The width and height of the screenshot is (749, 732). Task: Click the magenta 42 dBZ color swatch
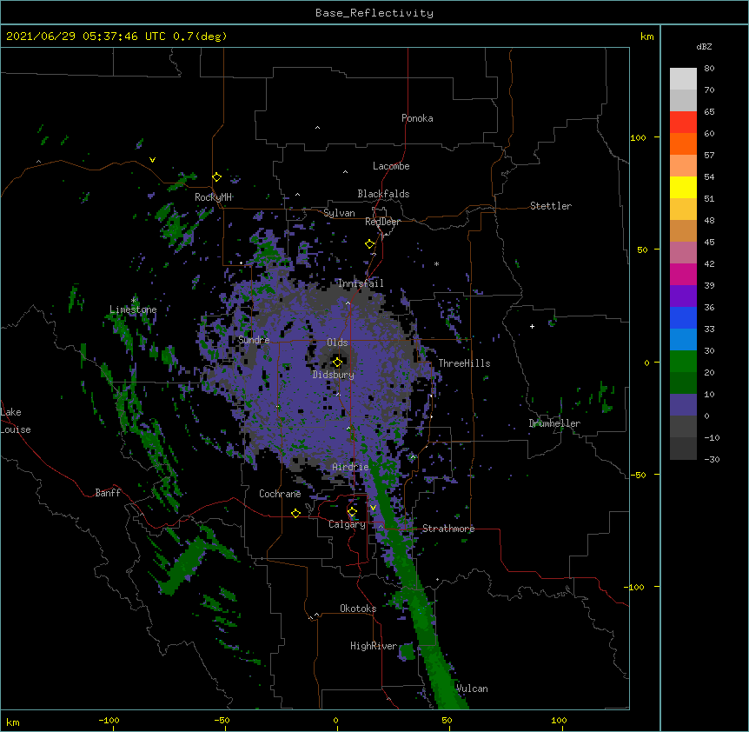(683, 274)
